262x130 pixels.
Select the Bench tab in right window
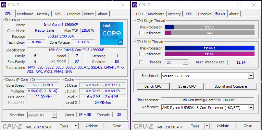(220, 14)
